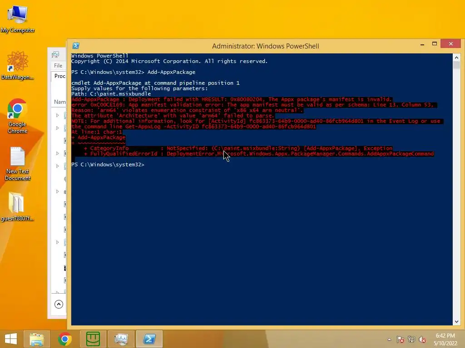465x348 pixels.
Task: Open muted volume tray icon
Action: (x=422, y=339)
